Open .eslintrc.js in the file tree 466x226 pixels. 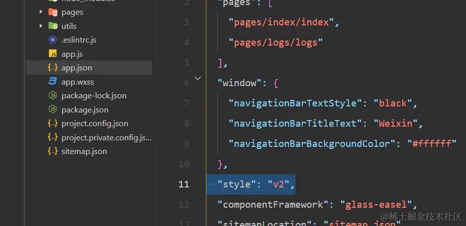click(79, 40)
